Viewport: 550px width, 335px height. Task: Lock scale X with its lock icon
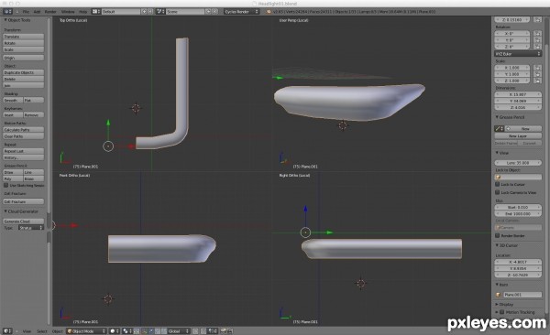[537, 68]
